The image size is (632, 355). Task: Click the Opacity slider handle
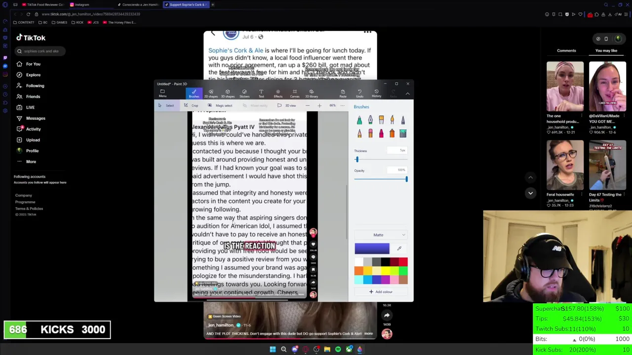click(406, 179)
